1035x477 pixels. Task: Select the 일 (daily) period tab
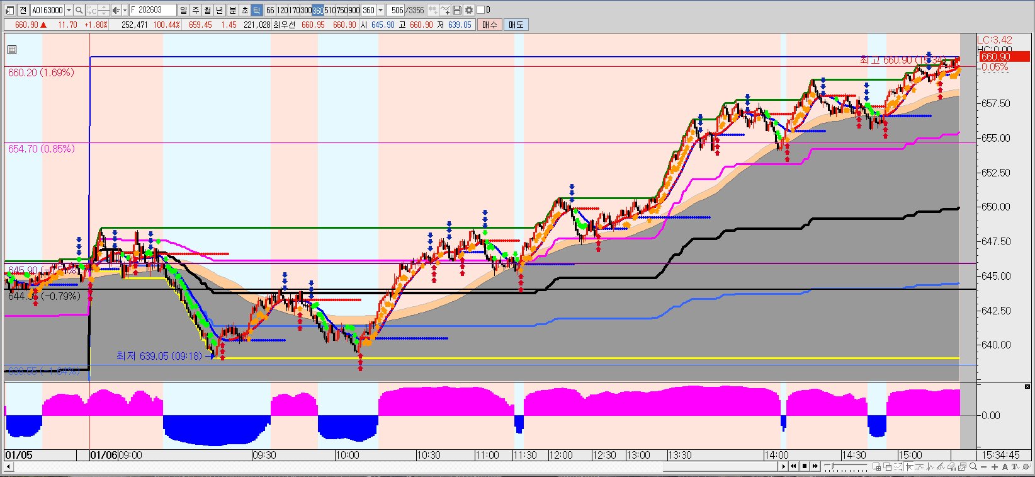(183, 10)
